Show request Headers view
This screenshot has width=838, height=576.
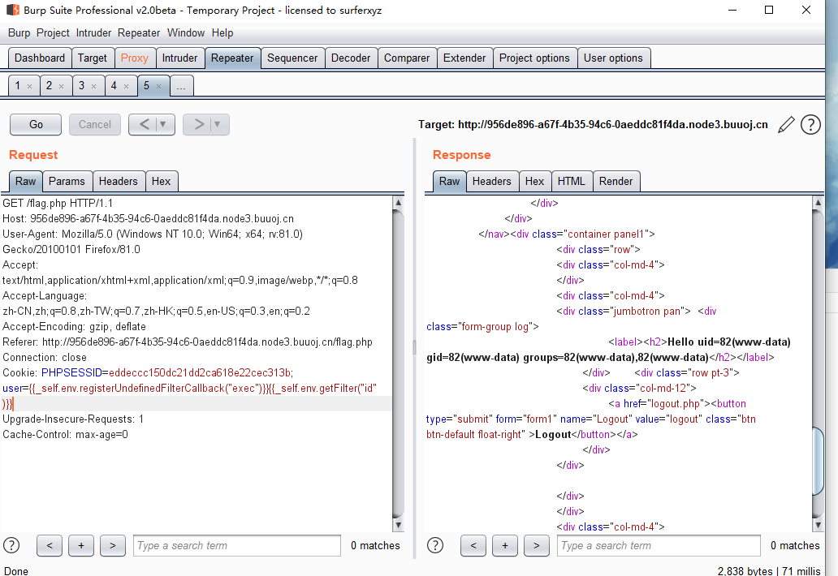click(118, 182)
